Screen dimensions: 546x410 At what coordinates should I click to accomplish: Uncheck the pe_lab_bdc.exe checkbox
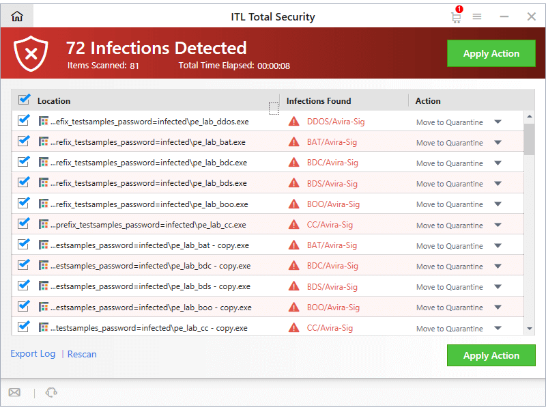click(x=24, y=161)
